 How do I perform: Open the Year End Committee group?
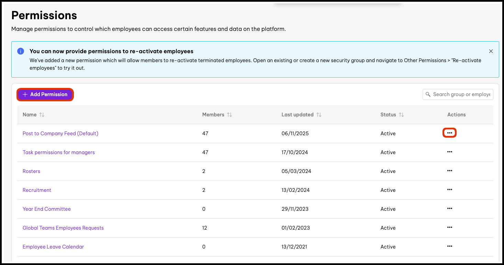point(47,209)
